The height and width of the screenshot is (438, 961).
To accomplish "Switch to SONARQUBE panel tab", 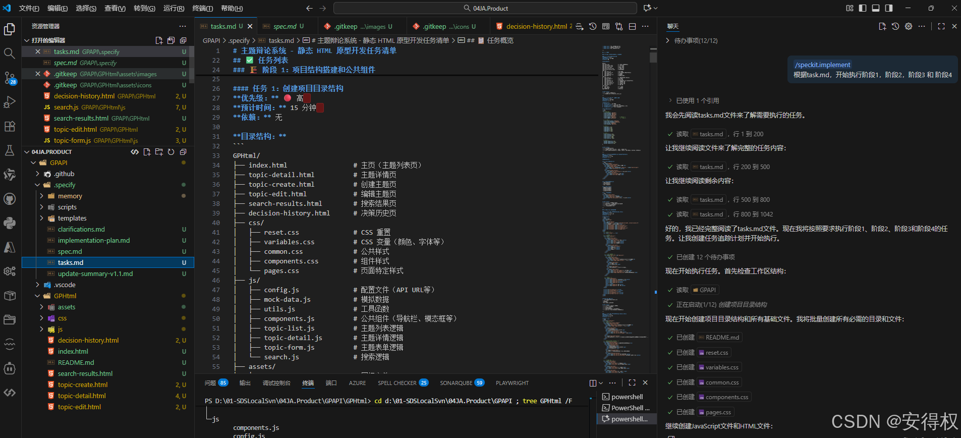I will pos(462,383).
